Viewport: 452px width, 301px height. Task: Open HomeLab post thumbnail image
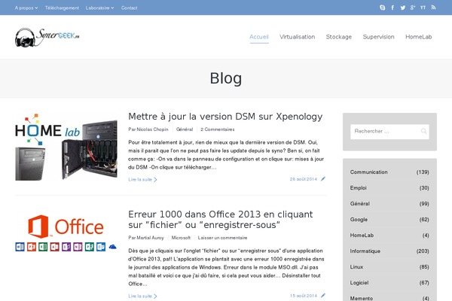click(x=66, y=147)
